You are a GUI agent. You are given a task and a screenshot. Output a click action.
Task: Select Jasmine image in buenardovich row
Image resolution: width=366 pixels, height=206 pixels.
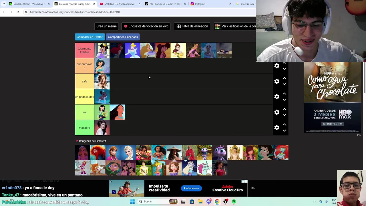tap(102, 66)
